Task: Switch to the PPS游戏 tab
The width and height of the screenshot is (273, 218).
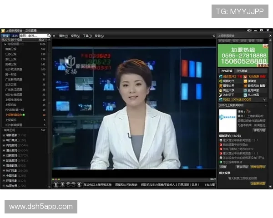Action: tap(227, 71)
